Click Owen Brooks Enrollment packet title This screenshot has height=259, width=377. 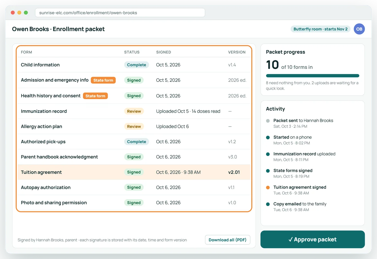(x=58, y=29)
